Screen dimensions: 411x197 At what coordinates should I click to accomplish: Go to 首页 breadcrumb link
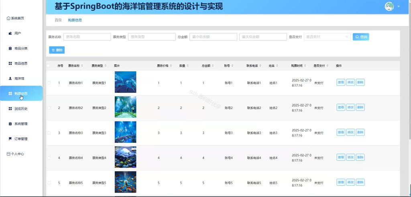click(58, 20)
